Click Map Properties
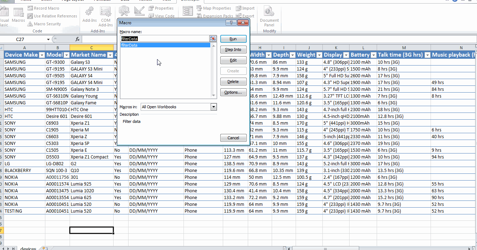 pos(214,8)
